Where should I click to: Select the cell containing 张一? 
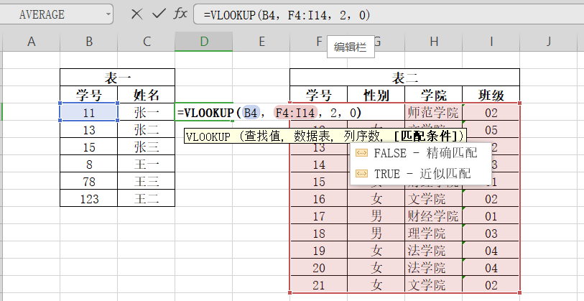(147, 112)
